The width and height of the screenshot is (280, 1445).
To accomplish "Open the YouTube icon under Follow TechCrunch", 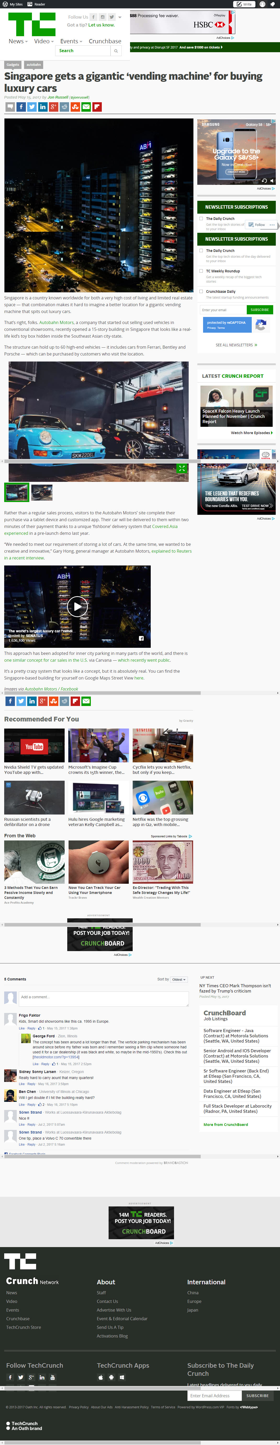I will [x=53, y=1377].
